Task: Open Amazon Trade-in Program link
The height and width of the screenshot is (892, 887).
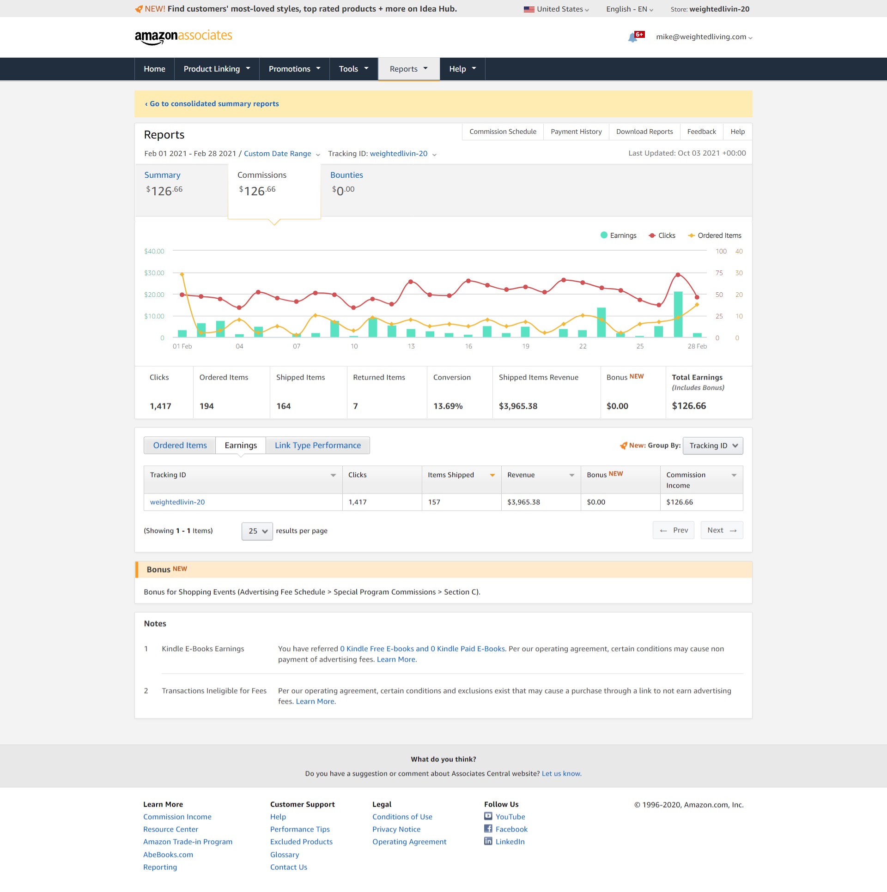Action: point(188,842)
